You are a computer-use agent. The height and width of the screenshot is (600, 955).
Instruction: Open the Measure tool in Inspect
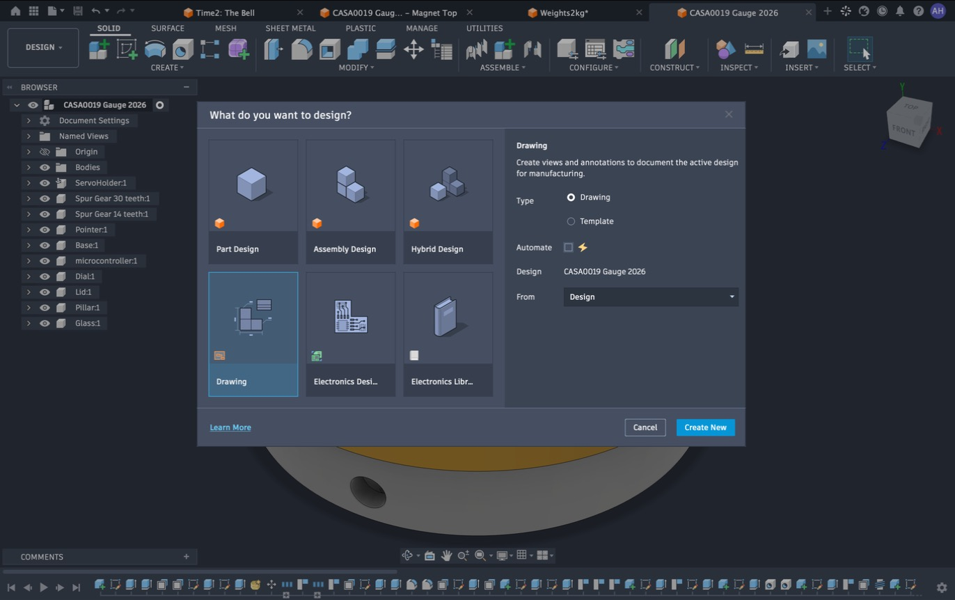pos(754,49)
